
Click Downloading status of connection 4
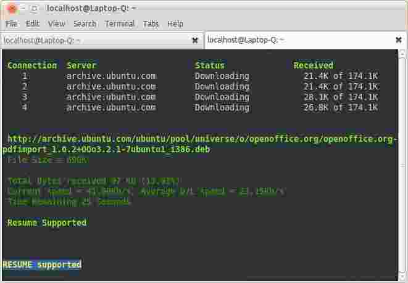pyautogui.click(x=222, y=107)
